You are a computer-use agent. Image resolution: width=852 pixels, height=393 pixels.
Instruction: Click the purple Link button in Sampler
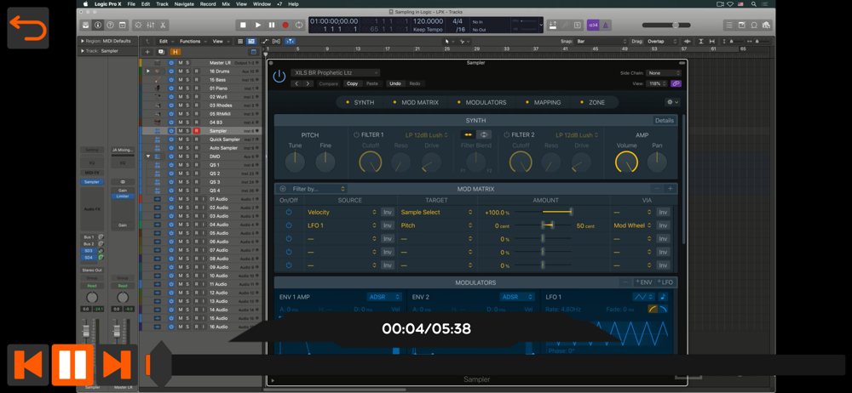pyautogui.click(x=676, y=83)
